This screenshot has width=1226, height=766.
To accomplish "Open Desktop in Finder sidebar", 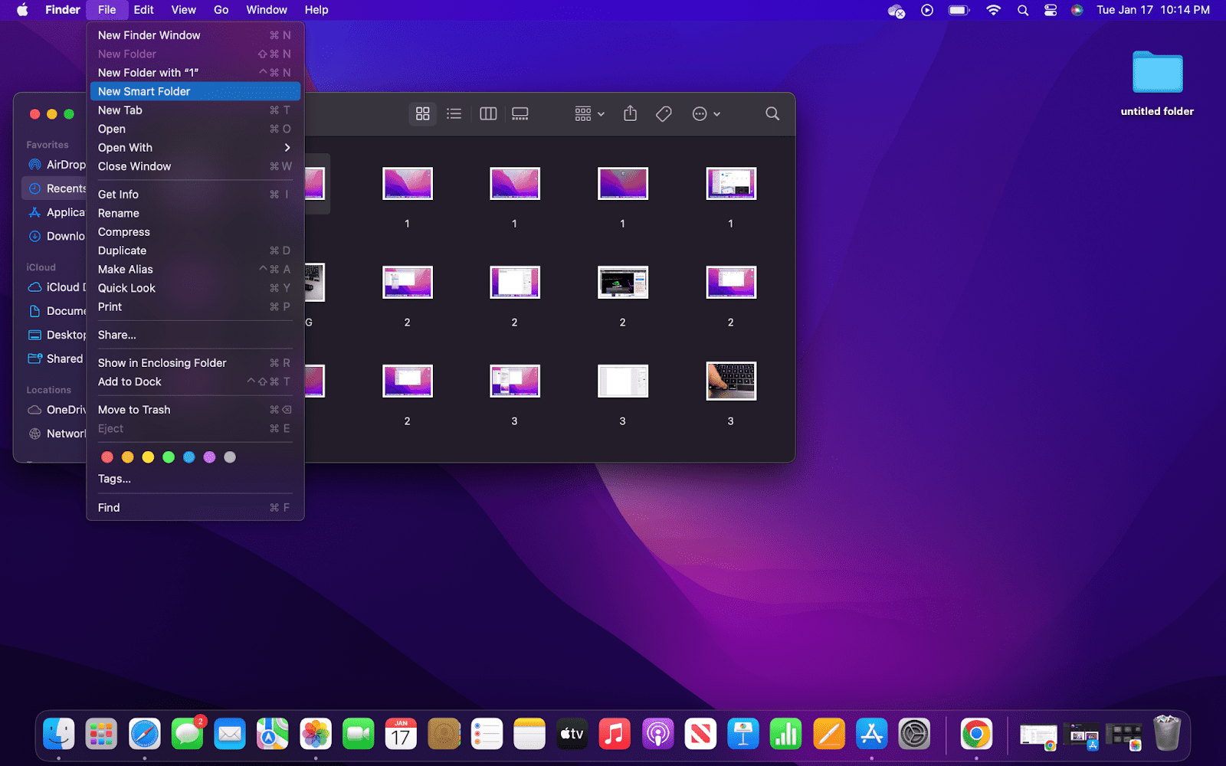I will tap(56, 335).
